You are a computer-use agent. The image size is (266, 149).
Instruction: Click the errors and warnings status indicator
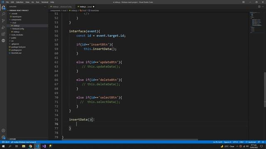[5, 142]
